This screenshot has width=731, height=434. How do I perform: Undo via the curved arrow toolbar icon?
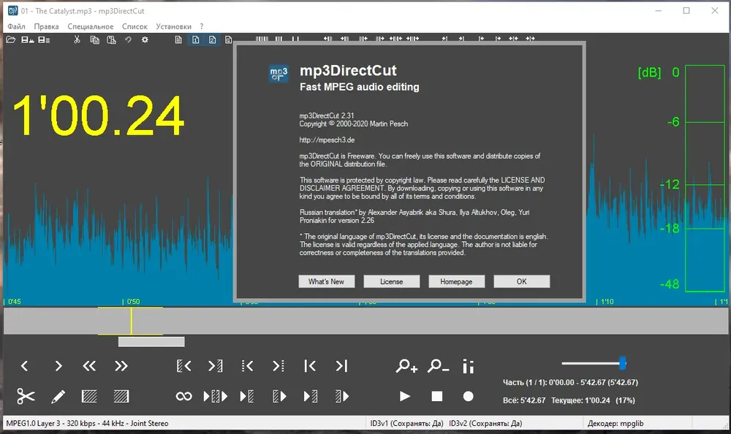128,40
